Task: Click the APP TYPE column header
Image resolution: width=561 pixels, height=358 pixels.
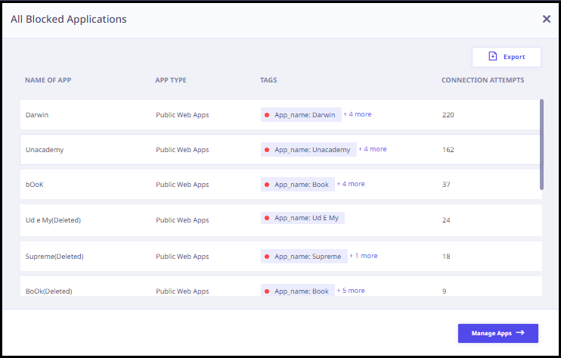Action: pos(171,80)
